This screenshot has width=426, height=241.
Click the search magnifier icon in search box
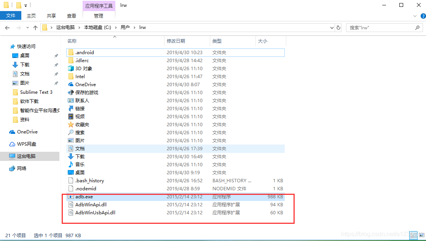pos(417,27)
